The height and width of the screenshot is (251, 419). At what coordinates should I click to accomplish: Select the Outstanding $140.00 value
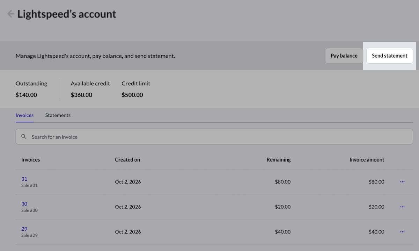coord(26,95)
